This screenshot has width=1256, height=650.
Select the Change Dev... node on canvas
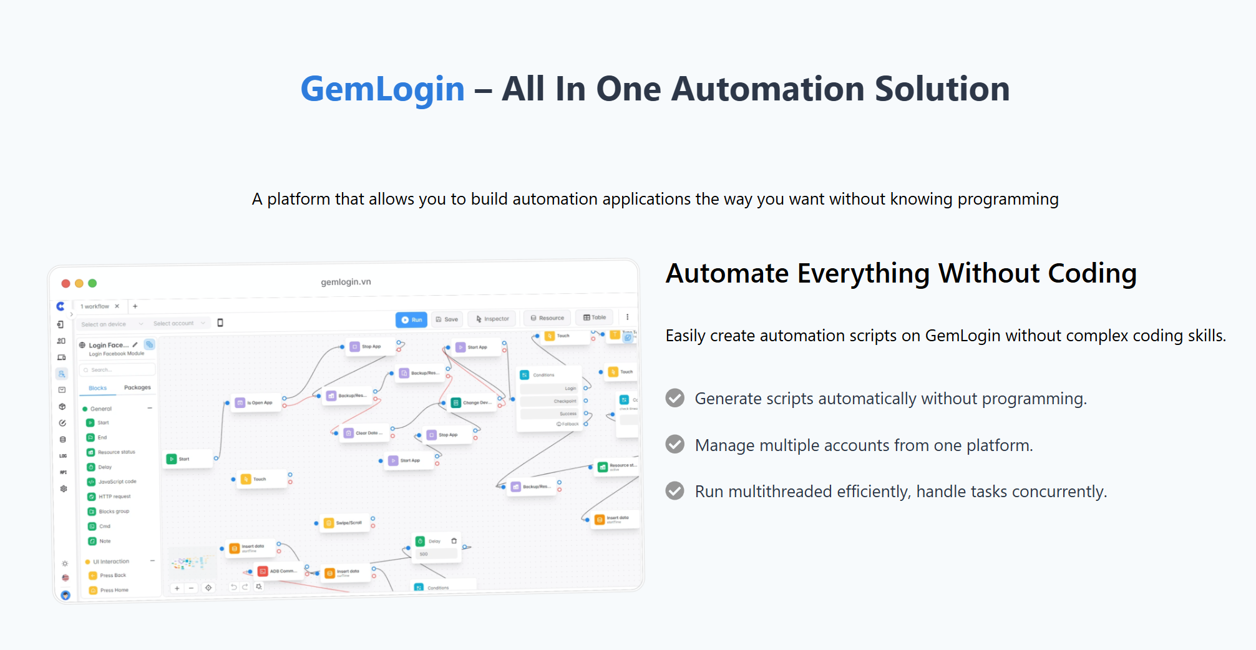pyautogui.click(x=472, y=402)
